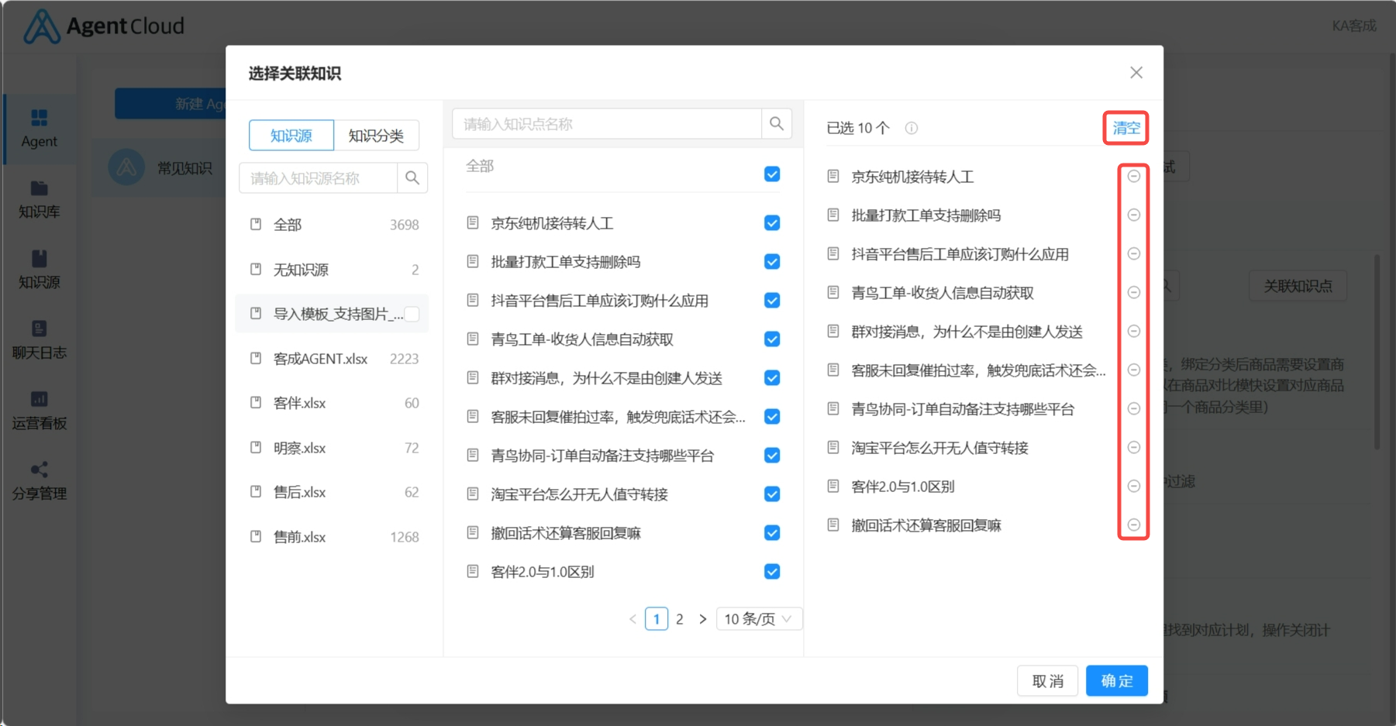Viewport: 1396px width, 726px height.
Task: Select 客伴.xlsx knowledge source
Action: [332, 403]
